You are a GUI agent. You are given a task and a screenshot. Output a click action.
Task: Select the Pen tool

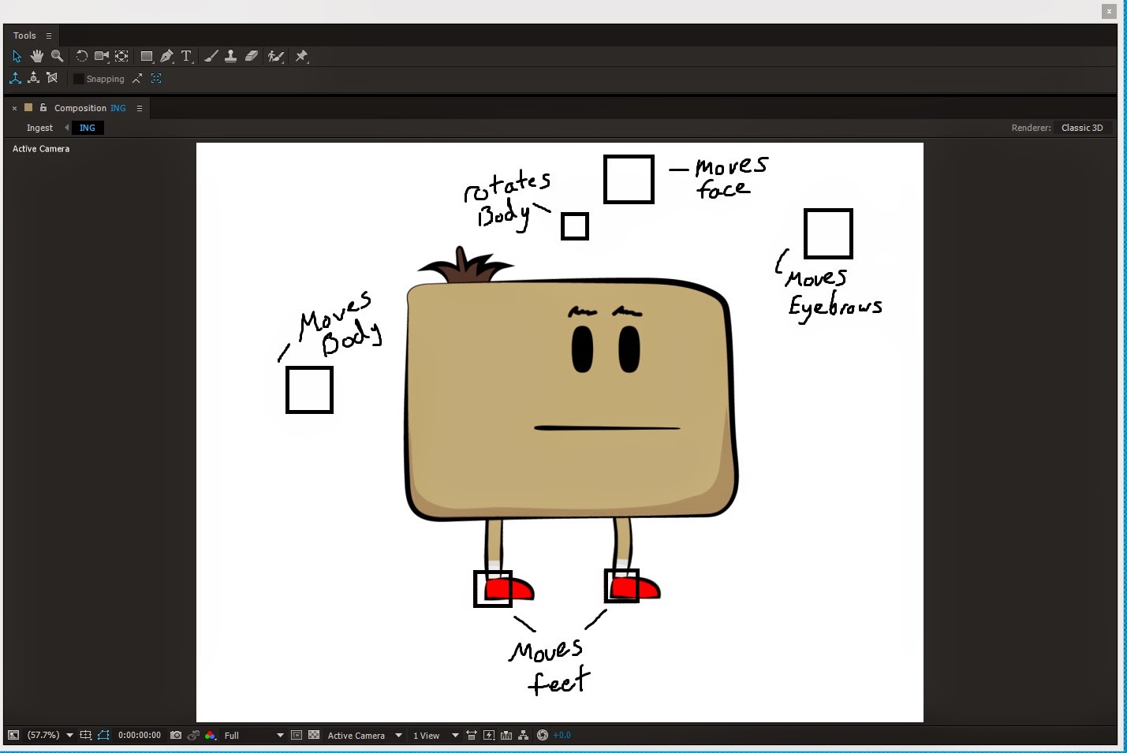click(x=166, y=56)
